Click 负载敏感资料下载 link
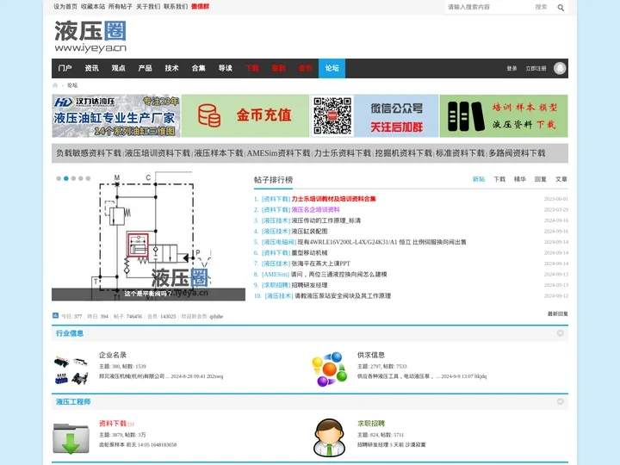This screenshot has width=620, height=465. [x=89, y=153]
